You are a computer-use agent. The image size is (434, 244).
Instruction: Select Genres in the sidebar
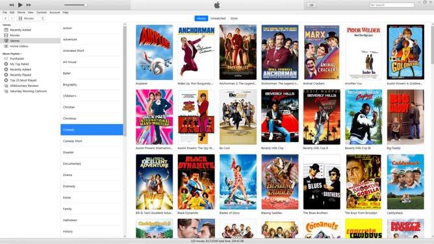click(x=30, y=41)
